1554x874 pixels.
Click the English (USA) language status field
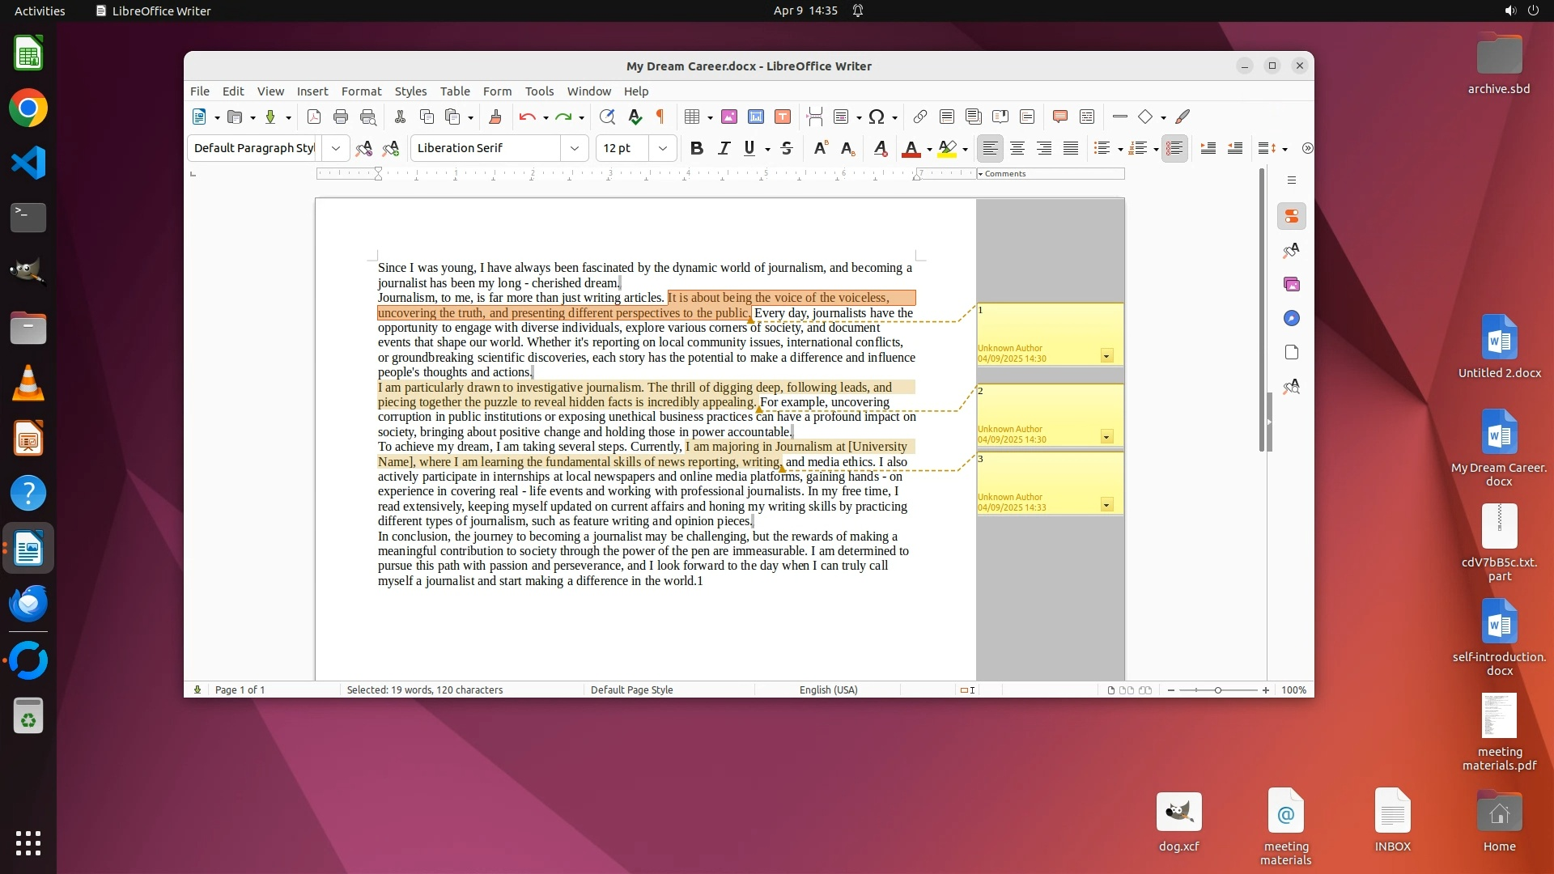(x=828, y=690)
